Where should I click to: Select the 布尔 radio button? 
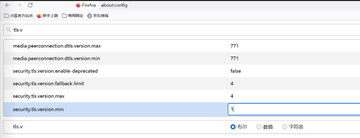[233, 127]
